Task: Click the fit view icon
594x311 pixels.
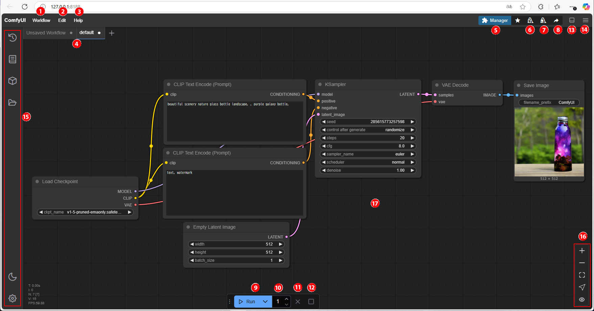Action: point(582,275)
